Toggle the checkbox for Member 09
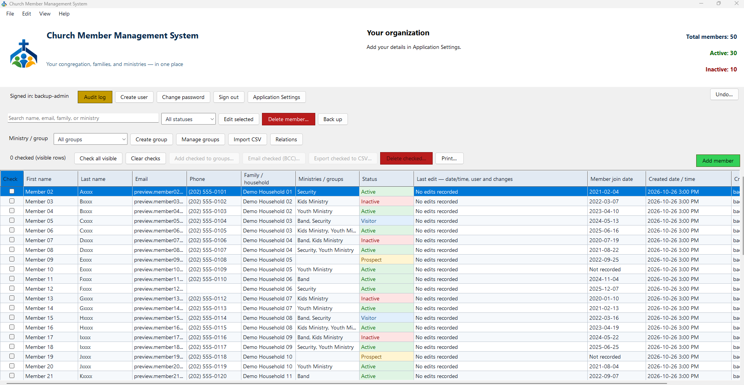This screenshot has height=385, width=744. (12, 259)
